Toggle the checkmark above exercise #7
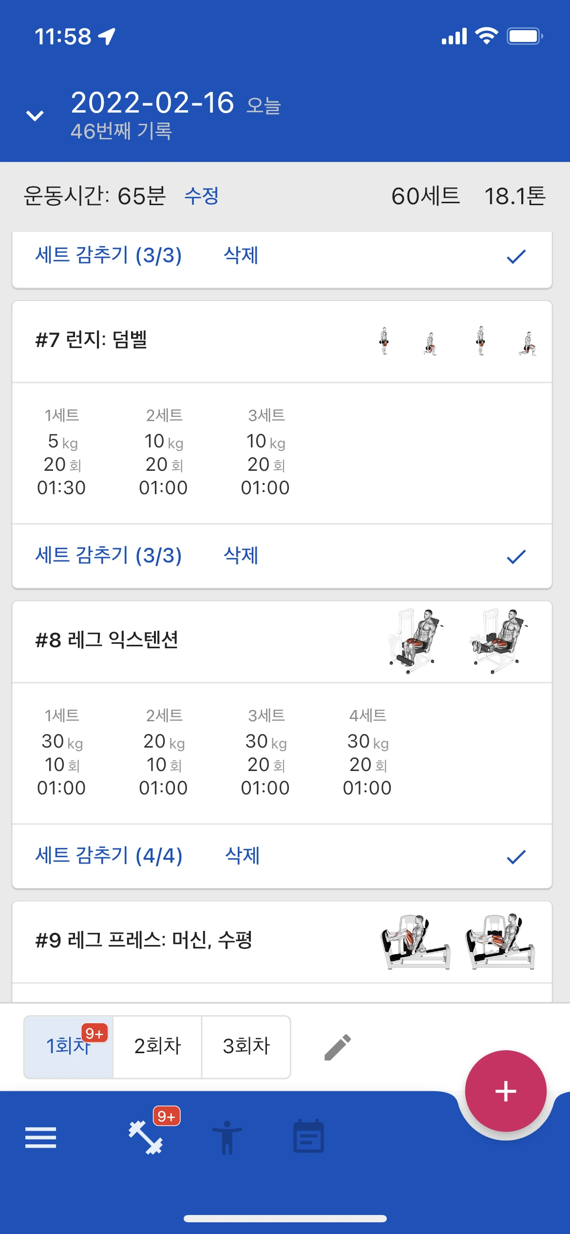The image size is (570, 1234). click(516, 256)
